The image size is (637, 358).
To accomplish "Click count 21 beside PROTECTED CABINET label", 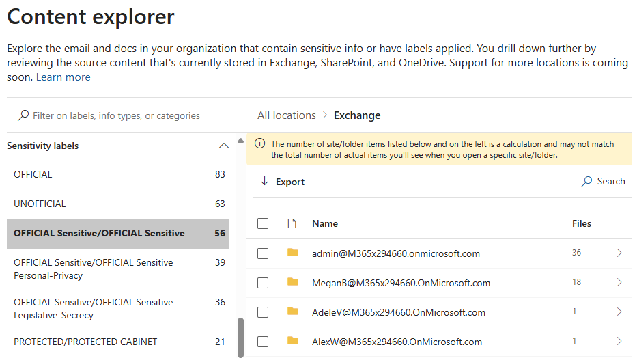I will [x=220, y=342].
